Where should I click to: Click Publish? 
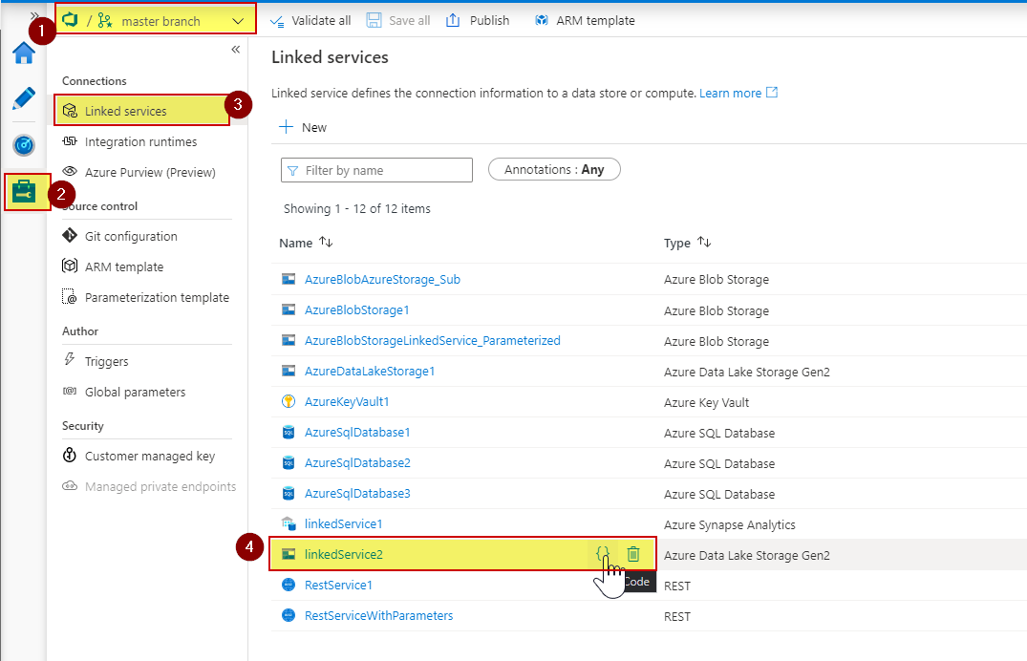[x=478, y=20]
